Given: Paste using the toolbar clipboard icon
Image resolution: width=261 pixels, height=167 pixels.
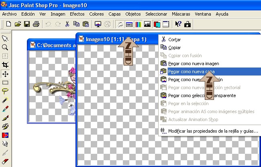Looking at the screenshot, I should (x=86, y=24).
